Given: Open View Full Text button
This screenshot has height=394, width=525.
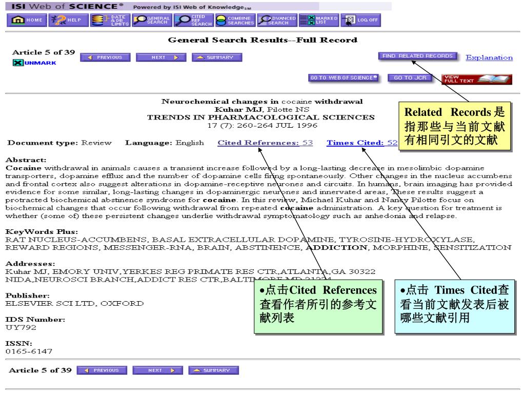Looking at the screenshot, I should [x=477, y=79].
